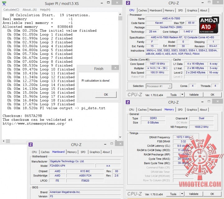
Task: Click the Specification field AMD A10-7800 Radeon R7
Action: click(x=182, y=37)
